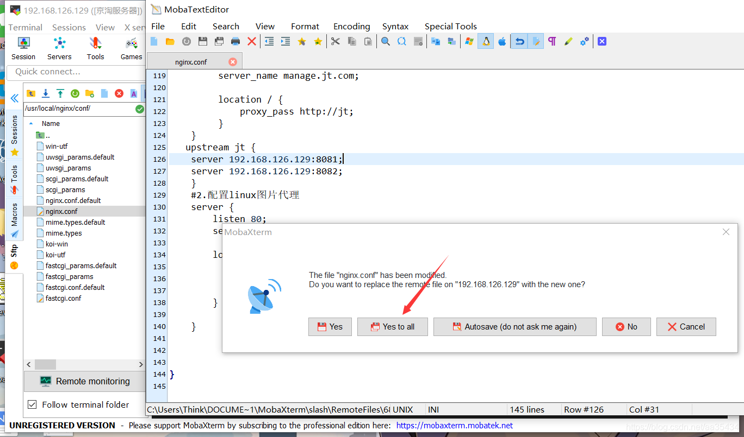Screen dimensions: 744x437
Task: Open the File menu in MobaTextEditor
Action: tap(158, 26)
